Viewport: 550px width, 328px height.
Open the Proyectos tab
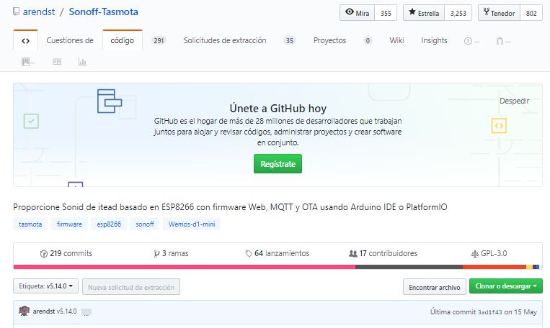click(329, 40)
